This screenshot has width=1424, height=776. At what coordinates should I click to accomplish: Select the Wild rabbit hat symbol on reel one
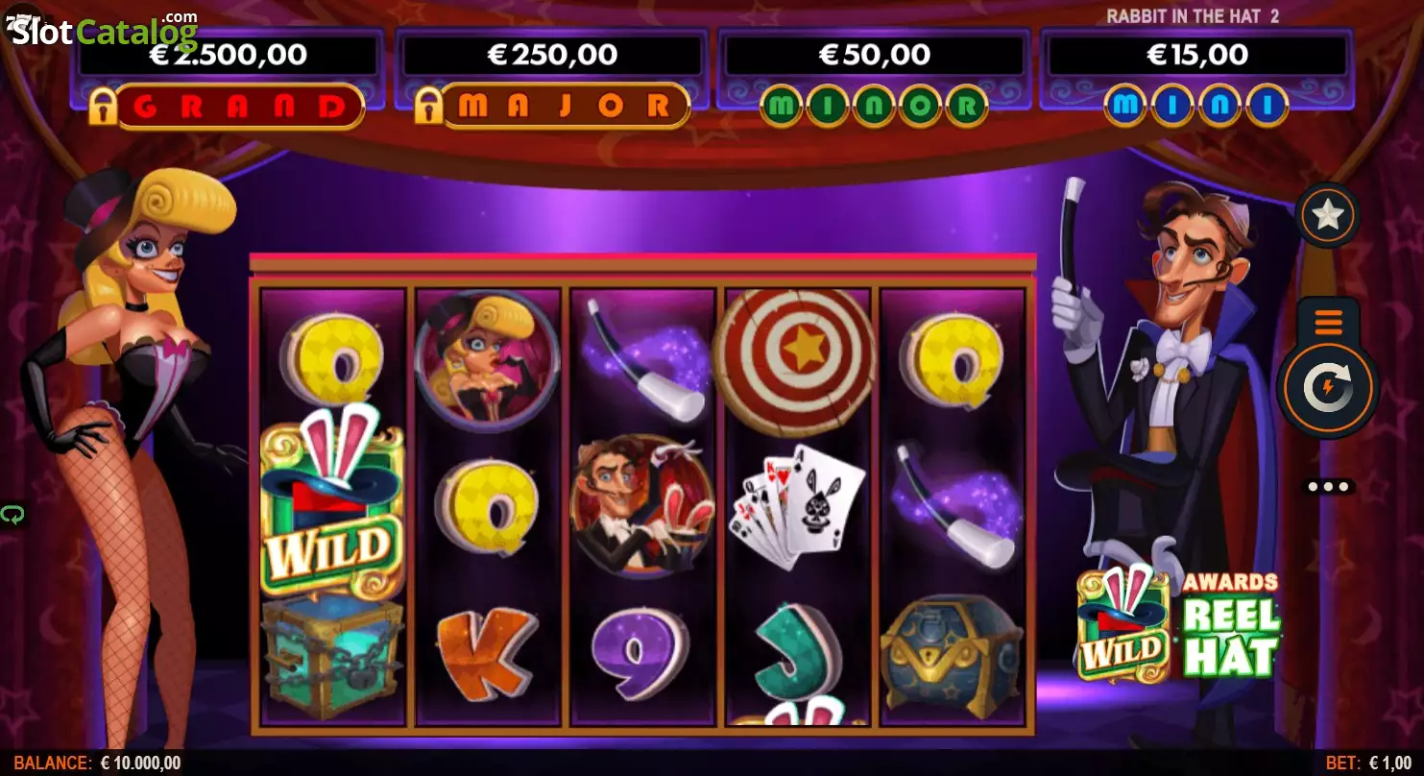pyautogui.click(x=332, y=500)
